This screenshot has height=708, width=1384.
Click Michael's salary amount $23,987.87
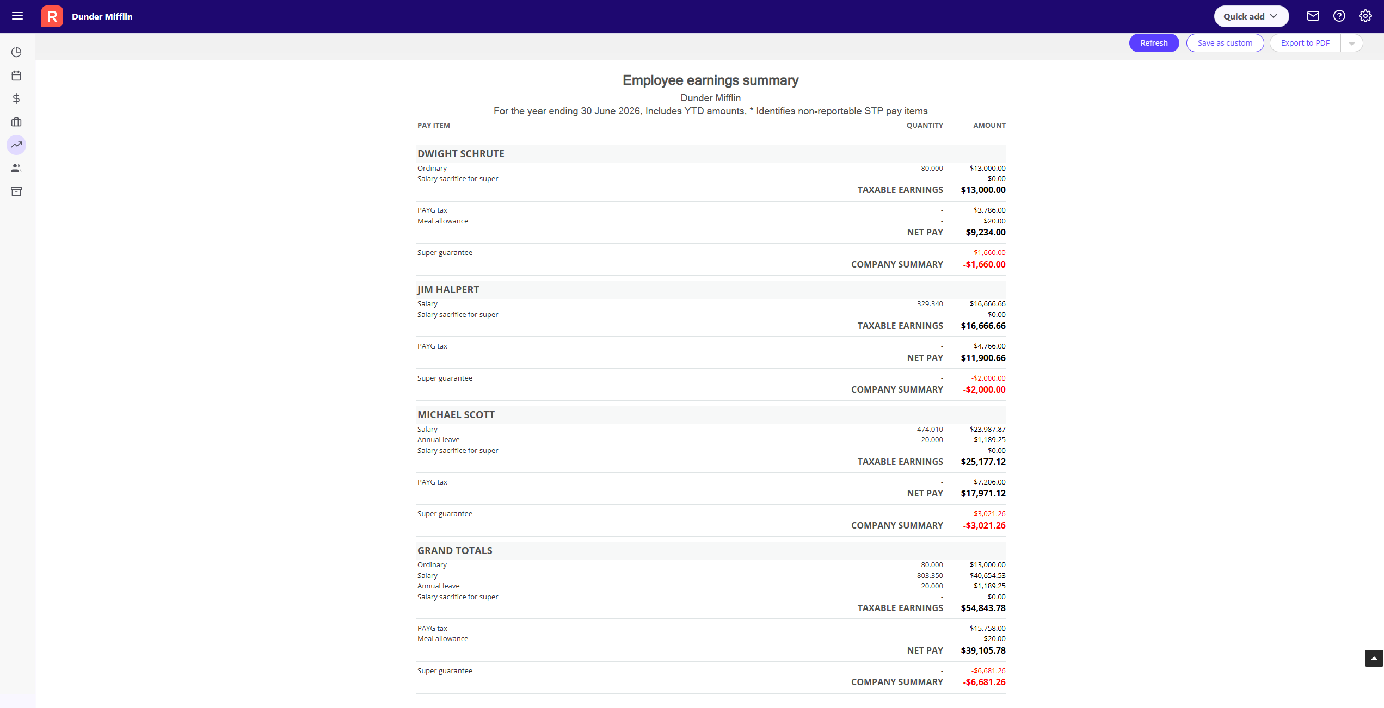[988, 430]
